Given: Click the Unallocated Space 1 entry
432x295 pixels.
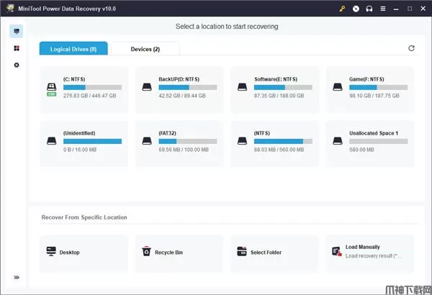Looking at the screenshot, I should pos(370,144).
